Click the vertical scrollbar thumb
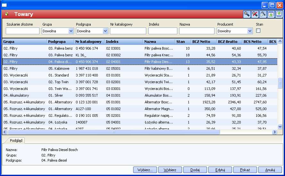Viewport: 285px width, 176px height. coord(280,83)
